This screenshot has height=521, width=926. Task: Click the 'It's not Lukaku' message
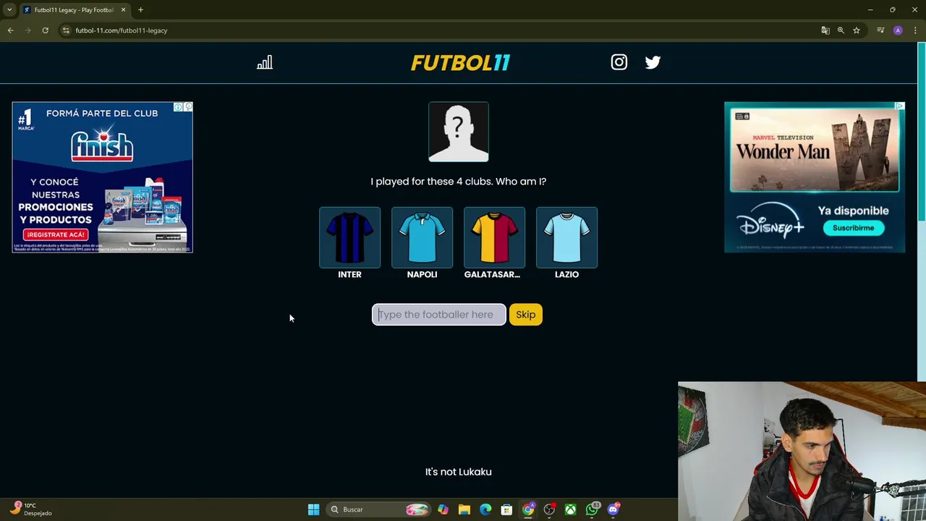(459, 472)
